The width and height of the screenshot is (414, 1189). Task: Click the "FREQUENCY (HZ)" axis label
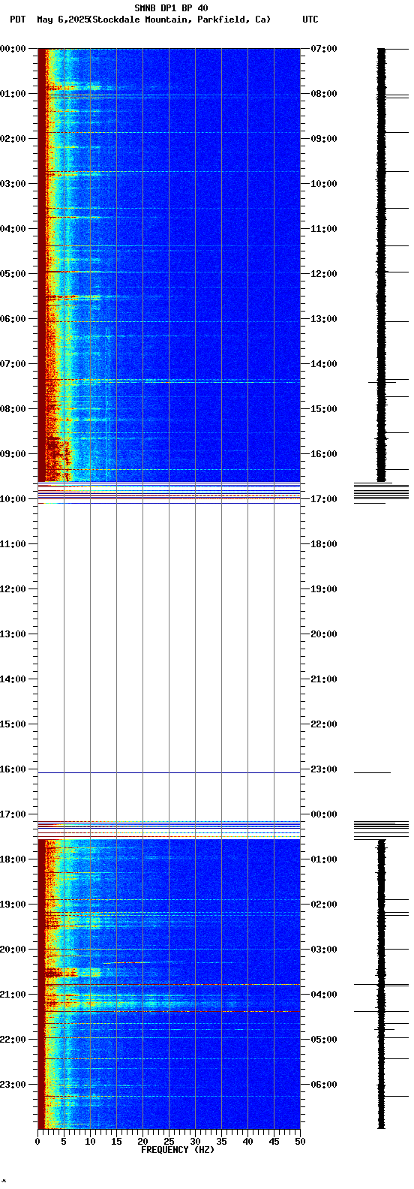(x=178, y=1150)
